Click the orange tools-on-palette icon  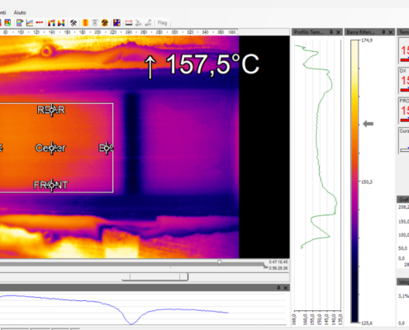(105, 23)
